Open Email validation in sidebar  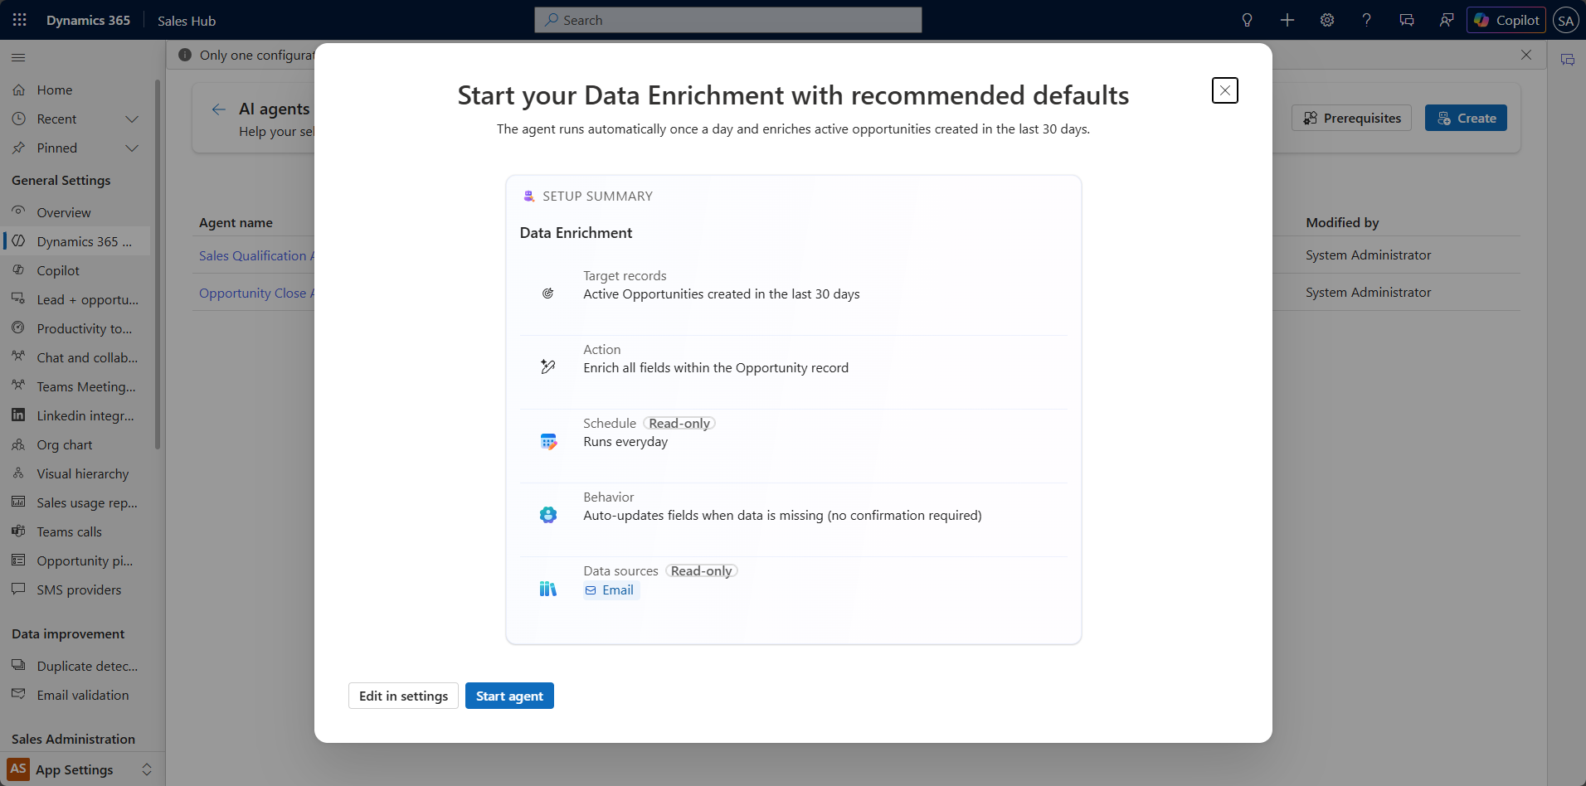[83, 695]
